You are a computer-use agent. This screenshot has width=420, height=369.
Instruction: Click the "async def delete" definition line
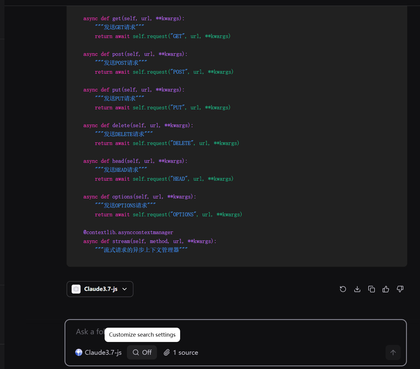pyautogui.click(x=138, y=125)
